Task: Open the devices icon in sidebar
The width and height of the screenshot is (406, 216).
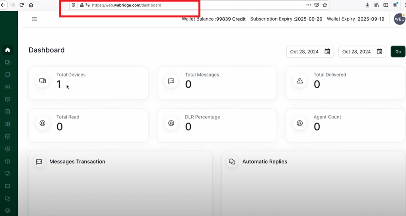Action: tap(8, 62)
